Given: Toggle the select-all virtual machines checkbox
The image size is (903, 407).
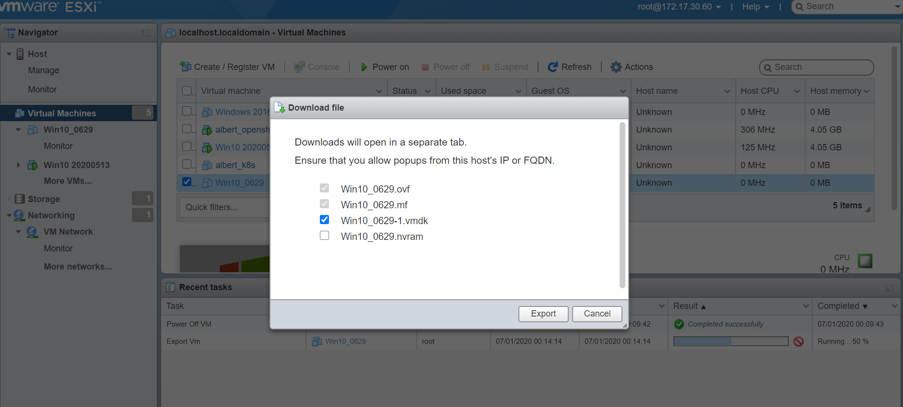Looking at the screenshot, I should 188,90.
